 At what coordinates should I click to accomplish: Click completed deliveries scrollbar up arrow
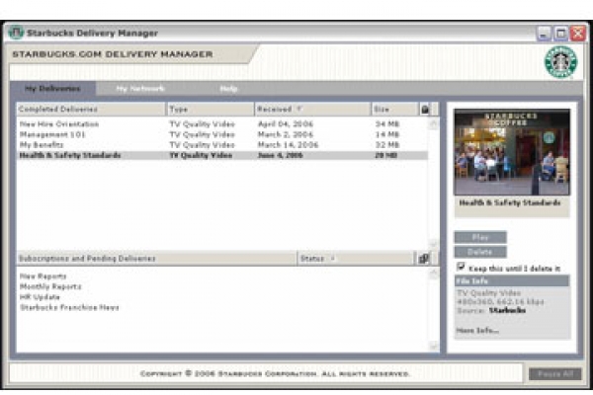point(434,123)
